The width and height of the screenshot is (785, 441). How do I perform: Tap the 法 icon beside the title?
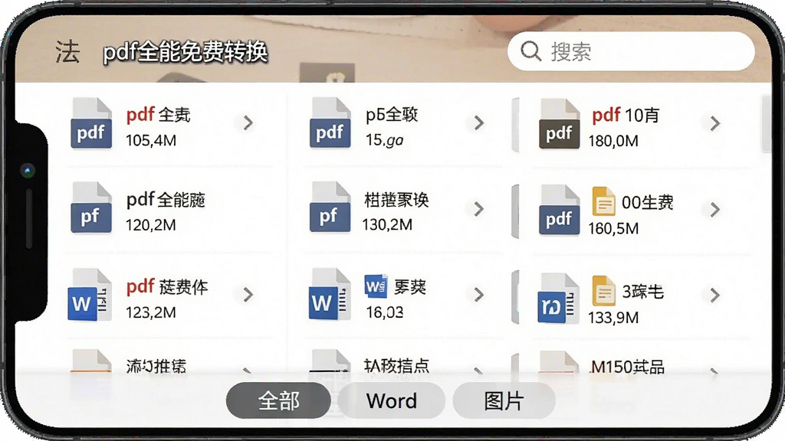(67, 51)
